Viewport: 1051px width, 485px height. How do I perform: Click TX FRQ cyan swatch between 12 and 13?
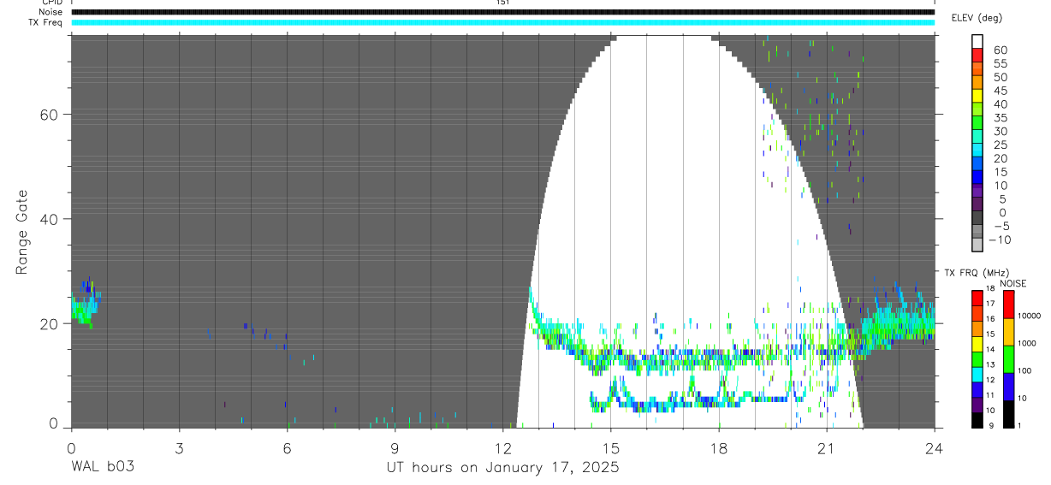click(977, 374)
